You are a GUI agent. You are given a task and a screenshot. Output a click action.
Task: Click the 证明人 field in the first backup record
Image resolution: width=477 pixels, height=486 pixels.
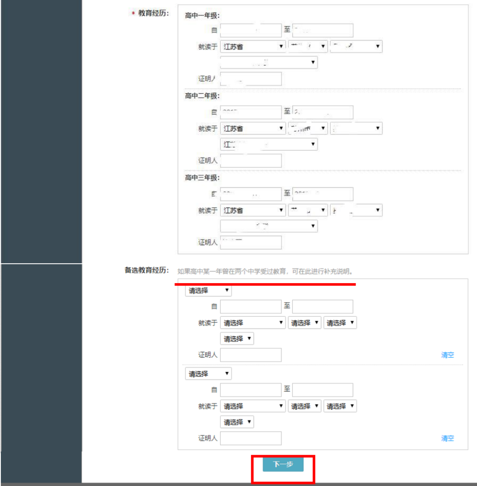(250, 355)
